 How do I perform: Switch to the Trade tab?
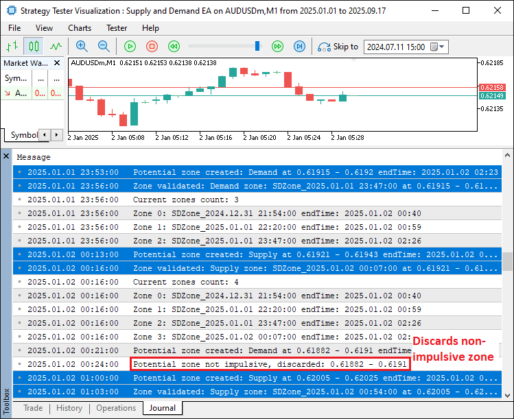(33, 408)
